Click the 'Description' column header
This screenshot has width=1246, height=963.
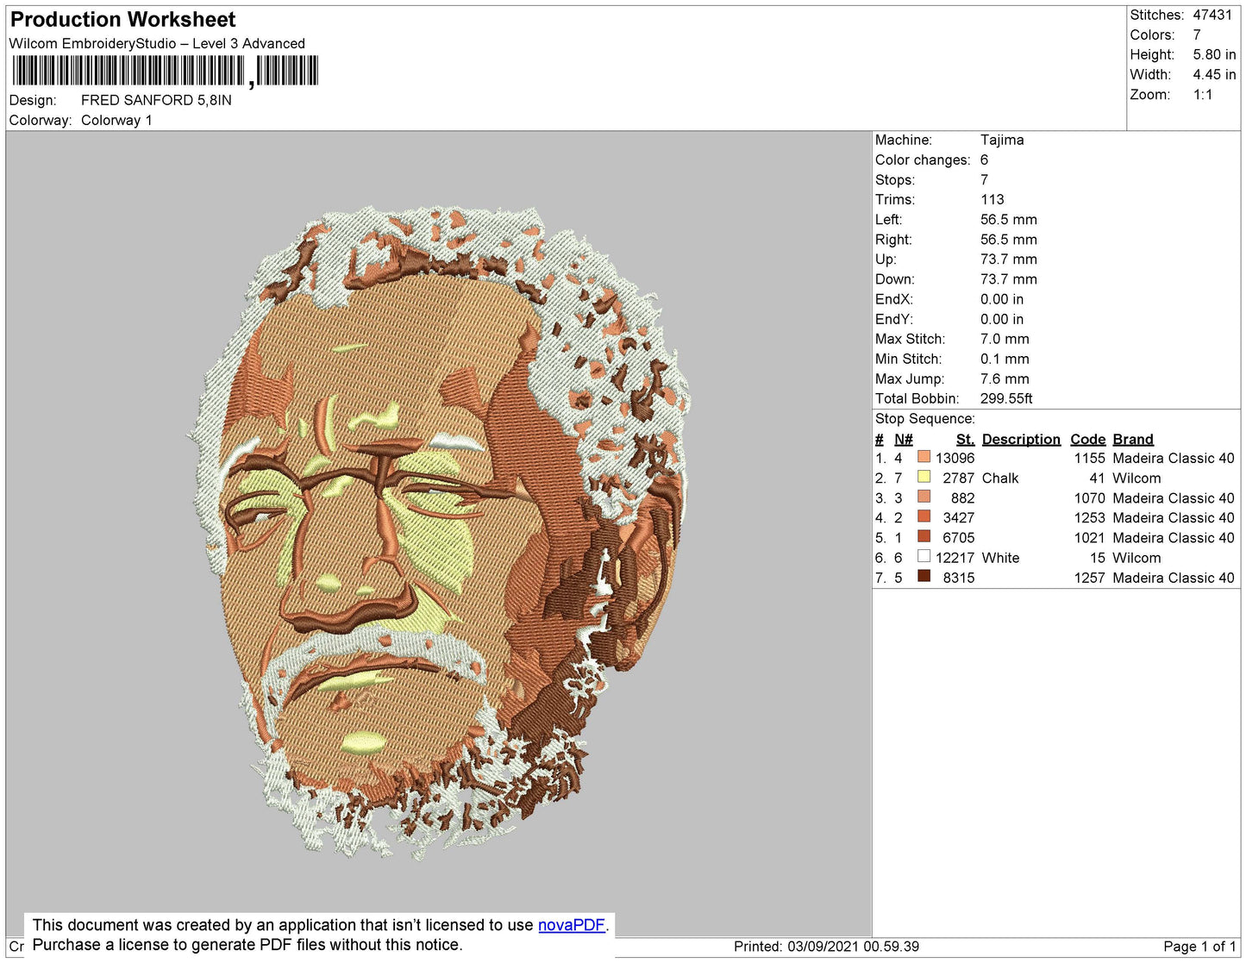[1021, 439]
